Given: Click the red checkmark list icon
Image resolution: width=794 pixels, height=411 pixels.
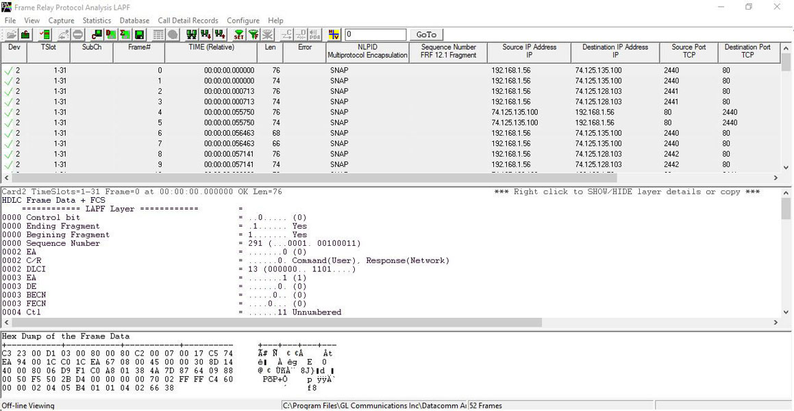Looking at the screenshot, I should (45, 34).
